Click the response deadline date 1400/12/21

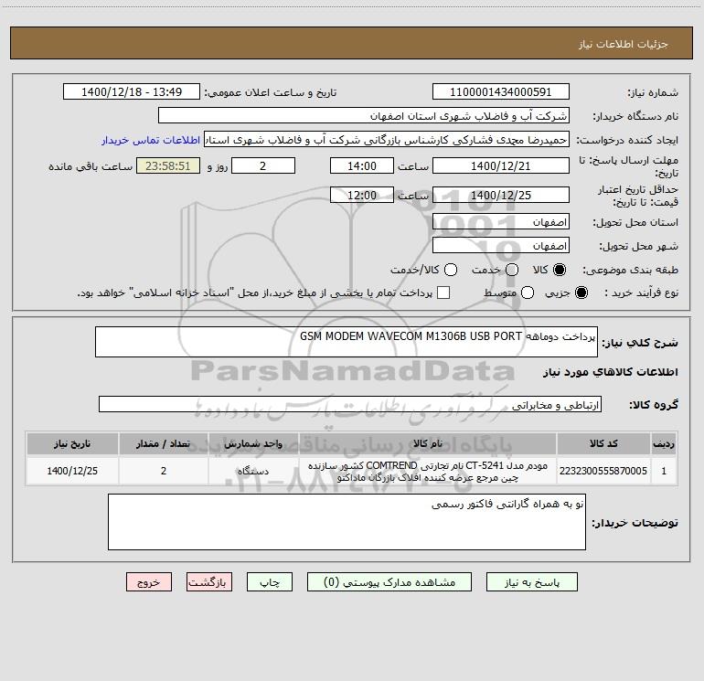[x=501, y=165]
